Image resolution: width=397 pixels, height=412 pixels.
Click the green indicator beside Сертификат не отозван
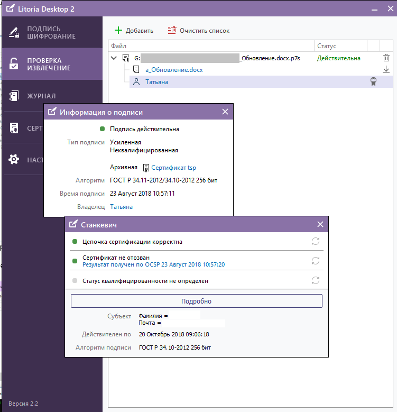[75, 261]
